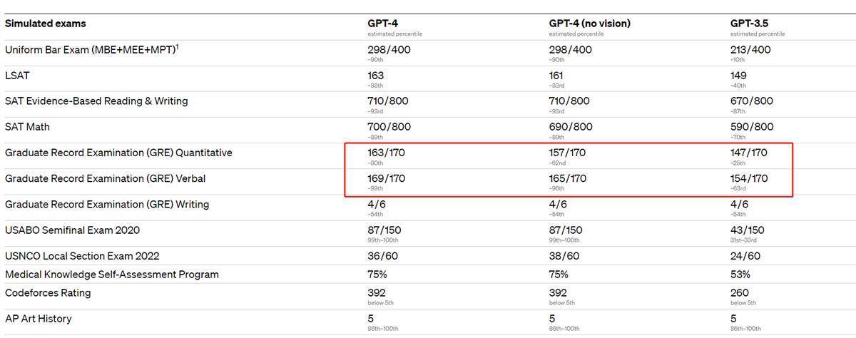Image resolution: width=856 pixels, height=338 pixels.
Task: Select the GPT-3.5 Codeforces rating 260
Action: pos(740,293)
